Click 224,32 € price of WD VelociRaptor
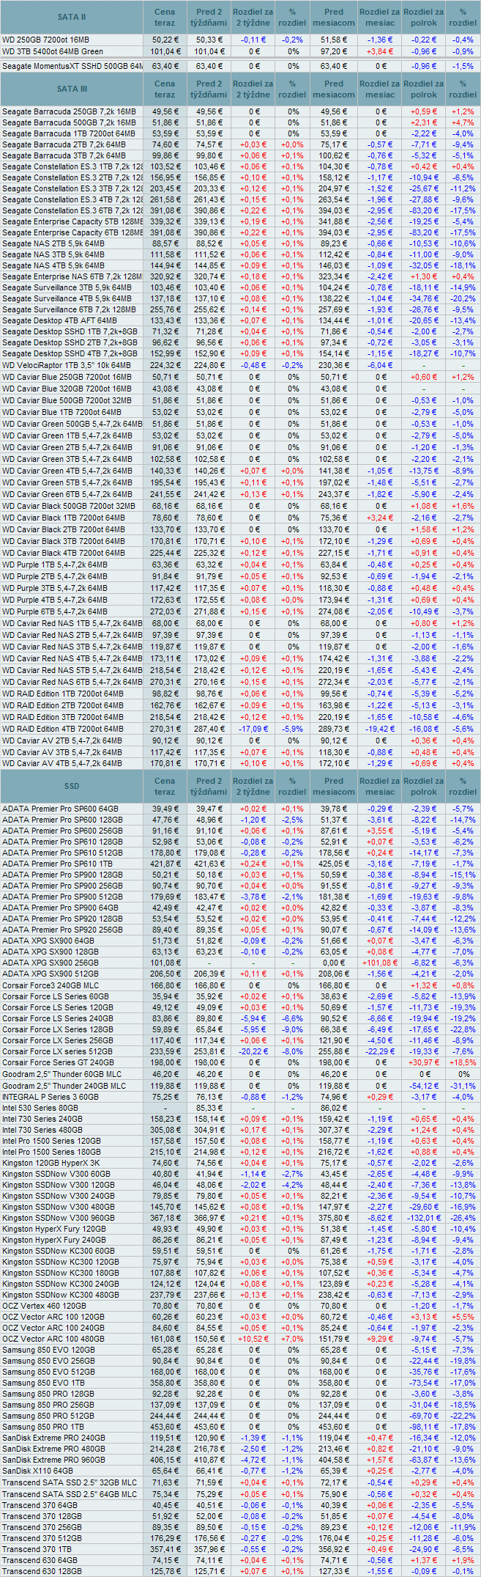This screenshot has width=481, height=1577. 165,365
